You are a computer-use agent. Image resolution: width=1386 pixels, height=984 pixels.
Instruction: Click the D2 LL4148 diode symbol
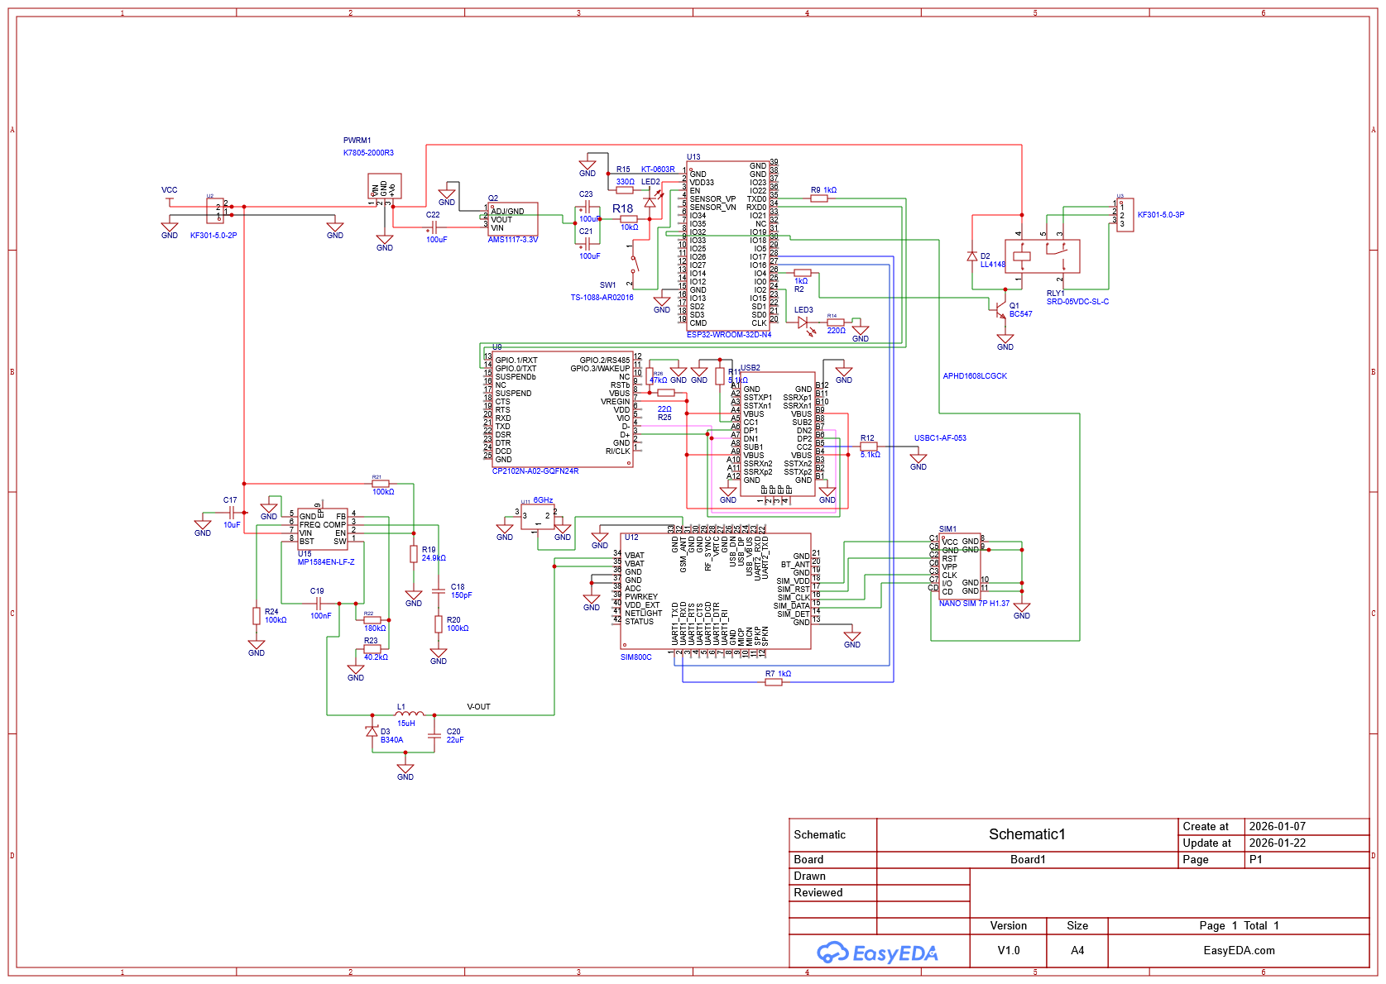click(972, 256)
